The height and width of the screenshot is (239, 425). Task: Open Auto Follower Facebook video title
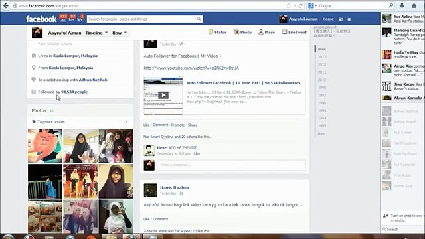click(x=243, y=83)
